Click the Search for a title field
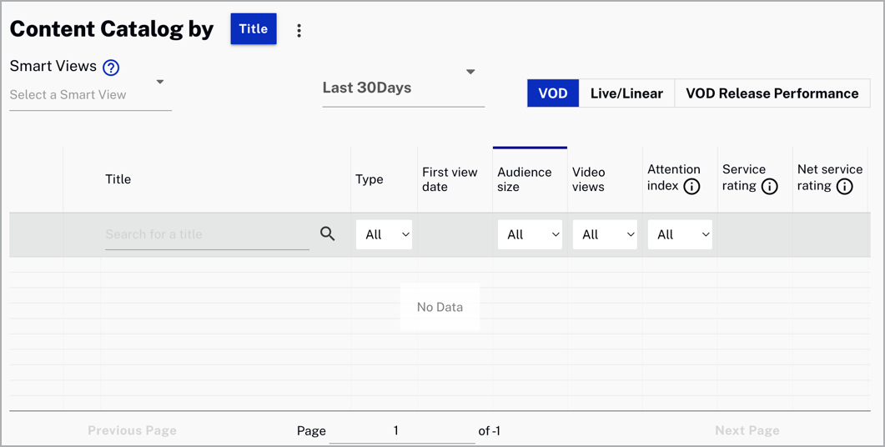Image resolution: width=885 pixels, height=447 pixels. (206, 234)
